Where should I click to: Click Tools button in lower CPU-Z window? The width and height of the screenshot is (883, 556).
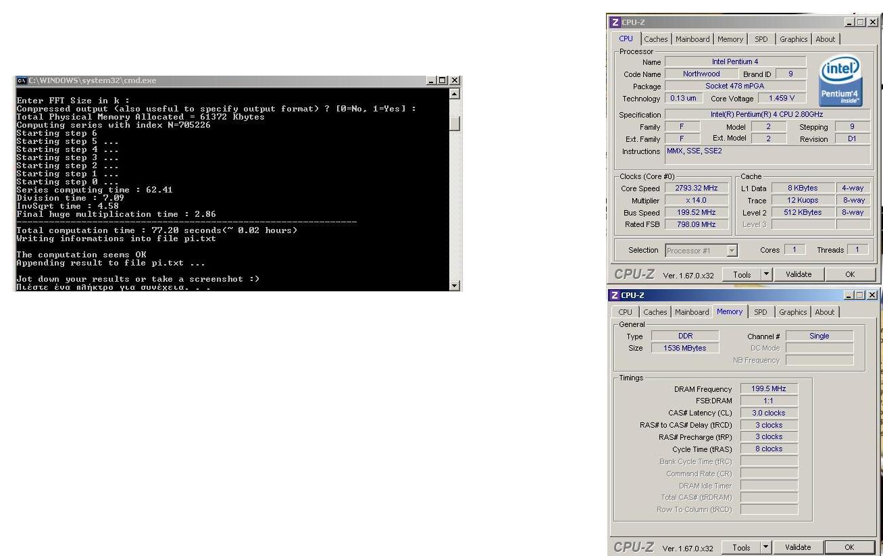pos(742,547)
